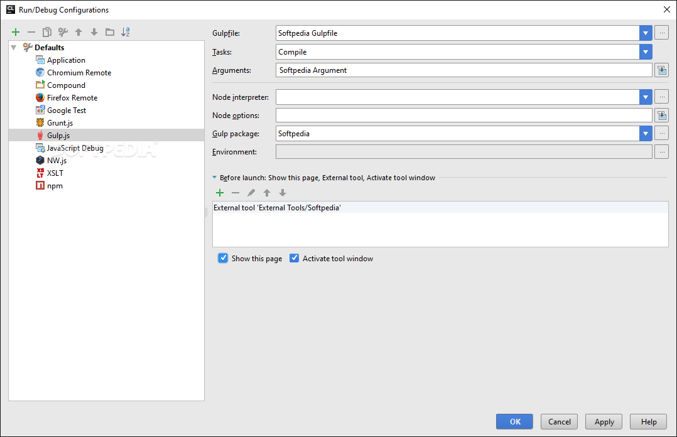The height and width of the screenshot is (437, 677).
Task: Edit Environment variables ellipsis button
Action: click(661, 151)
